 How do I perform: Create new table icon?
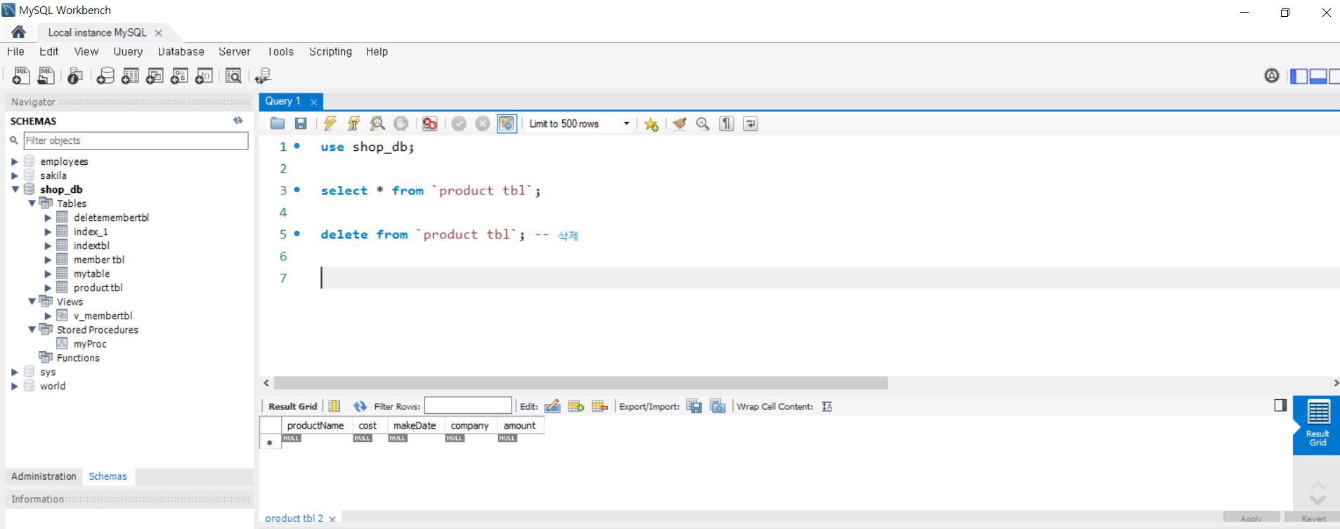[x=130, y=76]
